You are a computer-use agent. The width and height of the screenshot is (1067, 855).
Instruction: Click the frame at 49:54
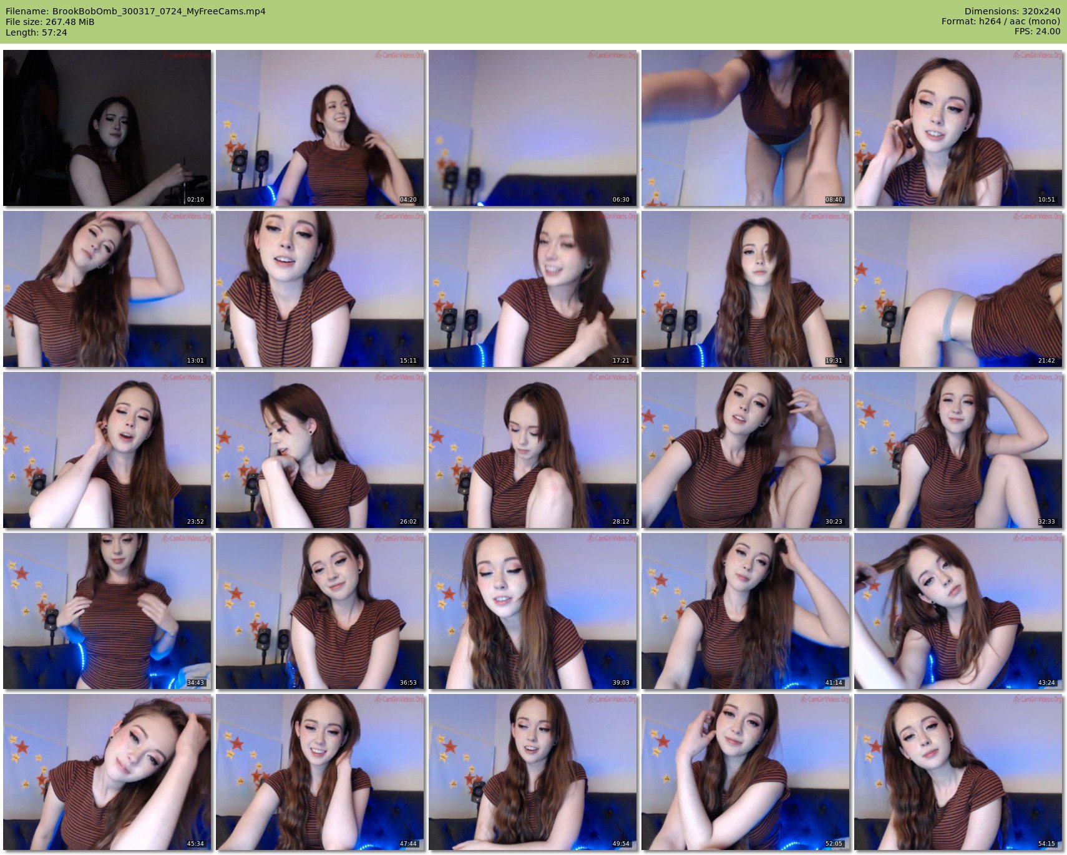(532, 772)
